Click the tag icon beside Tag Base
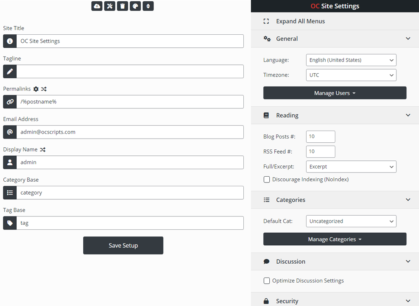This screenshot has height=306, width=419. [10, 223]
